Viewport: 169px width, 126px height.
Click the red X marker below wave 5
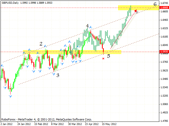click(x=103, y=58)
